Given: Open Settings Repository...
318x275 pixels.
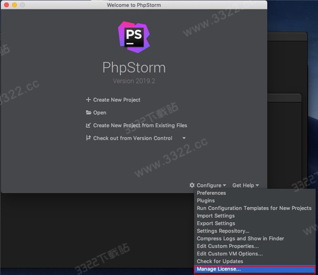Looking at the screenshot, I should coord(255,231).
